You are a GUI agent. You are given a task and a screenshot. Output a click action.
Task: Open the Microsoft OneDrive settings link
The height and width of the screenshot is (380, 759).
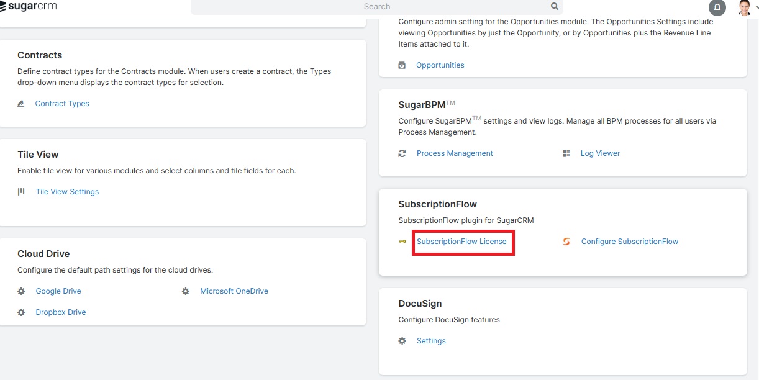point(234,291)
